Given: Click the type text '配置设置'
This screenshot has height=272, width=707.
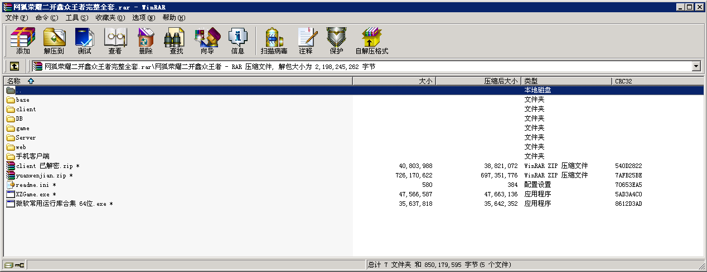Looking at the screenshot, I should tap(537, 185).
